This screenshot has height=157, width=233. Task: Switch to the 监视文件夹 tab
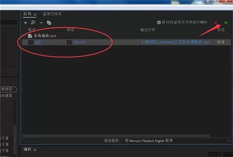click(x=52, y=14)
